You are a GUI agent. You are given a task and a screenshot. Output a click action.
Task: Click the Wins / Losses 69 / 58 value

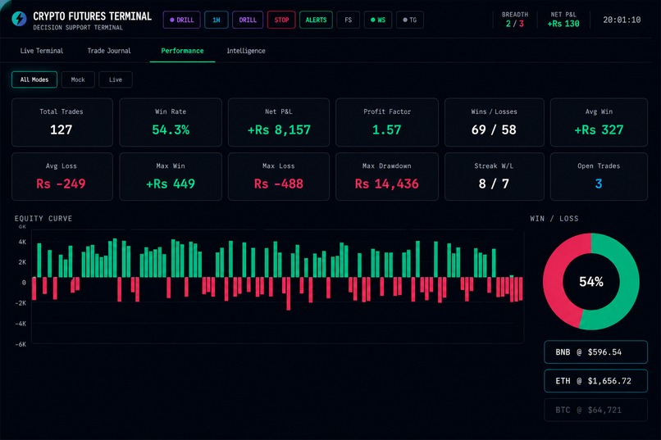click(x=494, y=129)
